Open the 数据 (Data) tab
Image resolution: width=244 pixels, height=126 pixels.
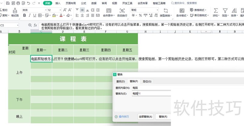94,3
